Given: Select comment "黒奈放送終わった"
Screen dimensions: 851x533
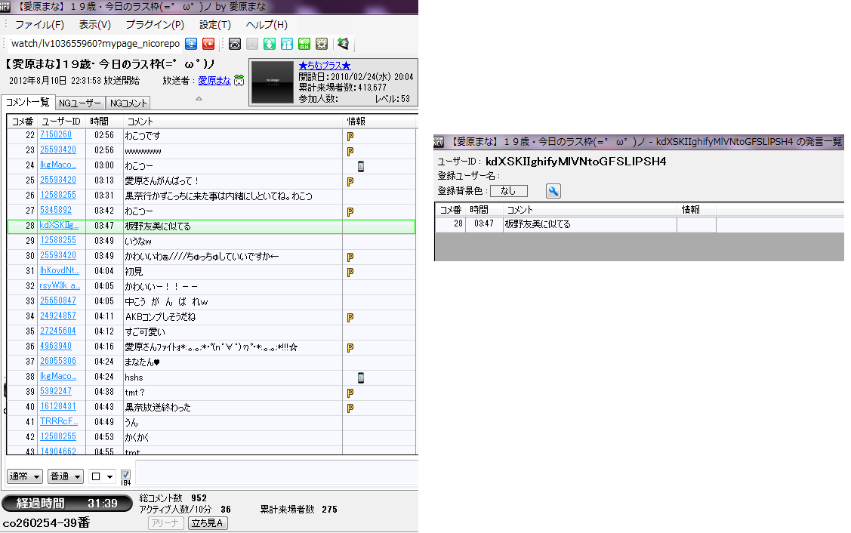Looking at the screenshot, I should point(158,408).
